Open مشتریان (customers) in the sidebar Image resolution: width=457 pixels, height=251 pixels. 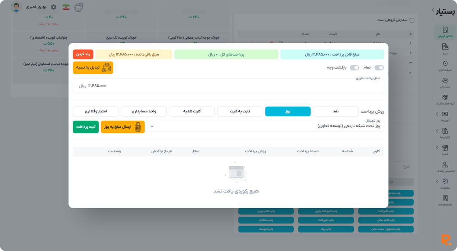pyautogui.click(x=445, y=82)
